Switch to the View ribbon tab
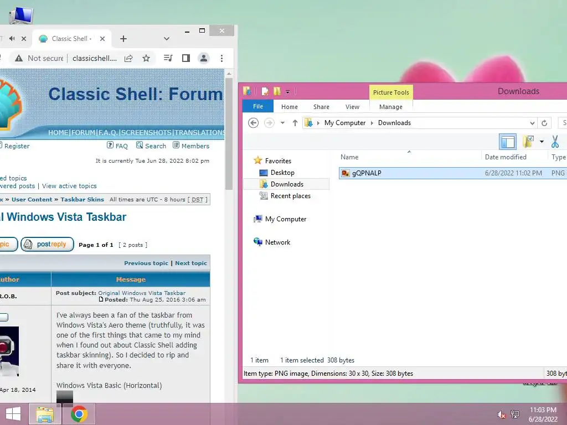 coord(352,107)
